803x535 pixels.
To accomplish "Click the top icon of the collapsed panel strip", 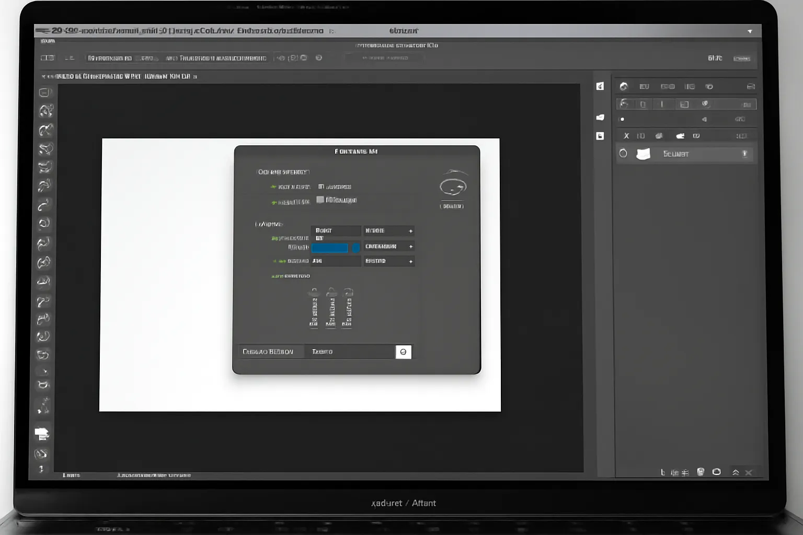I will (x=600, y=86).
